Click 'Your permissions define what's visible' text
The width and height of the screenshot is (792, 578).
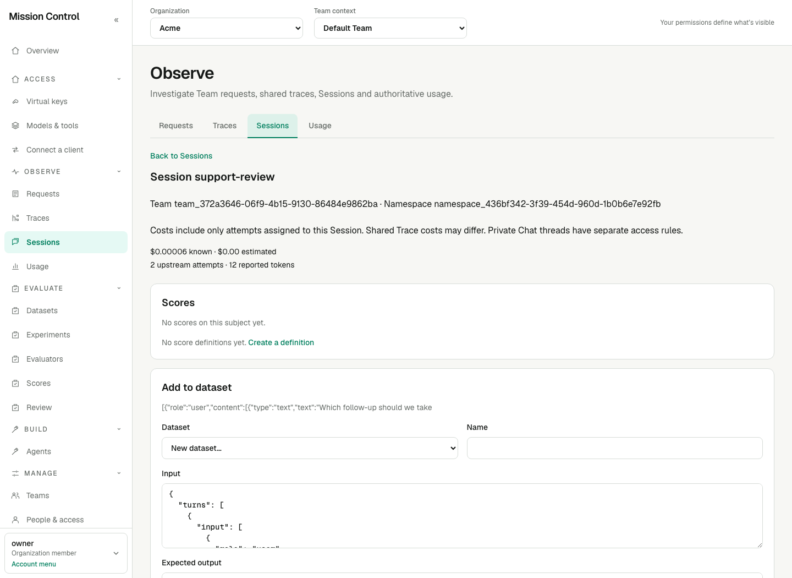tap(717, 23)
